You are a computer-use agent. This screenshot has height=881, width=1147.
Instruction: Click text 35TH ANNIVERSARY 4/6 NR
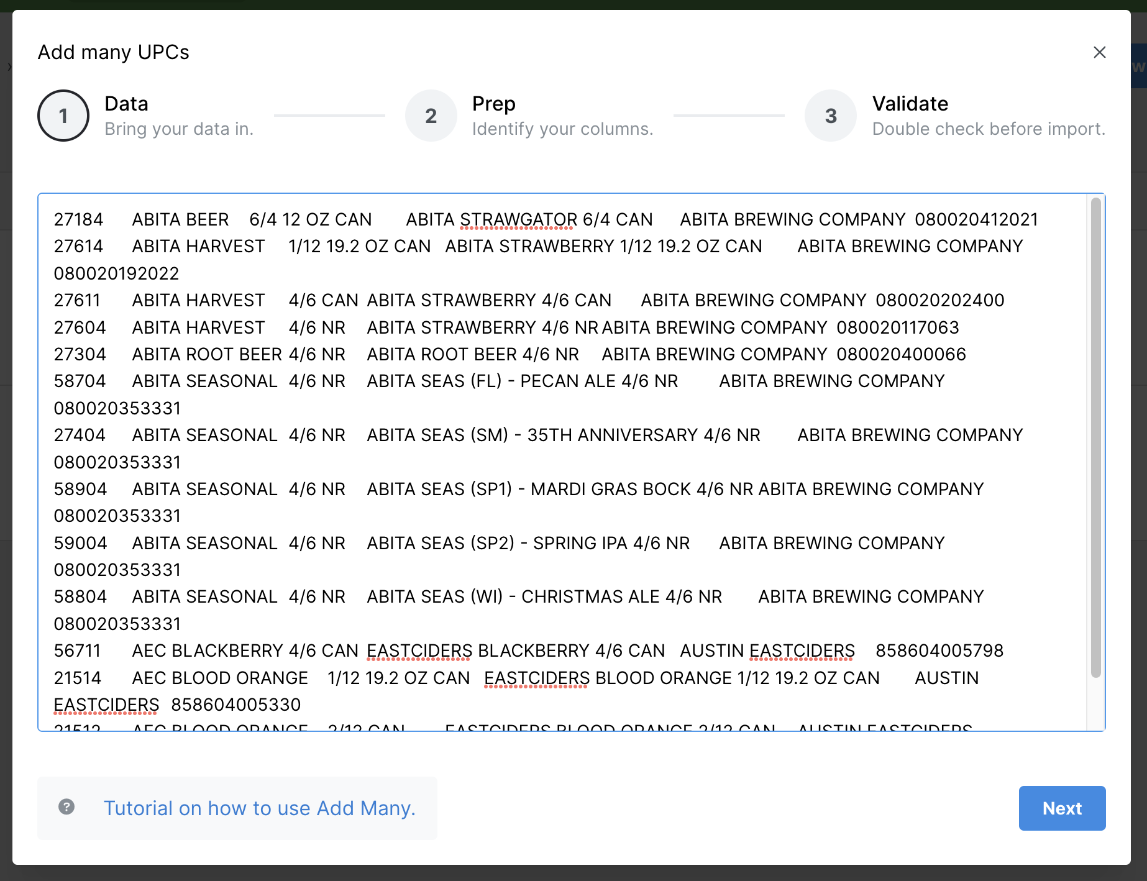pyautogui.click(x=644, y=435)
